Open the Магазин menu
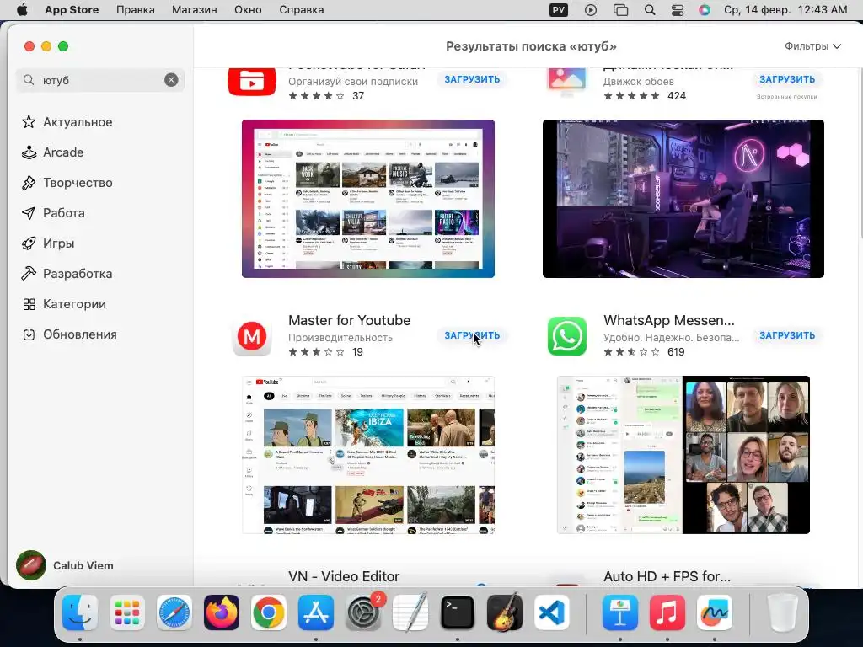The width and height of the screenshot is (863, 647). (195, 10)
